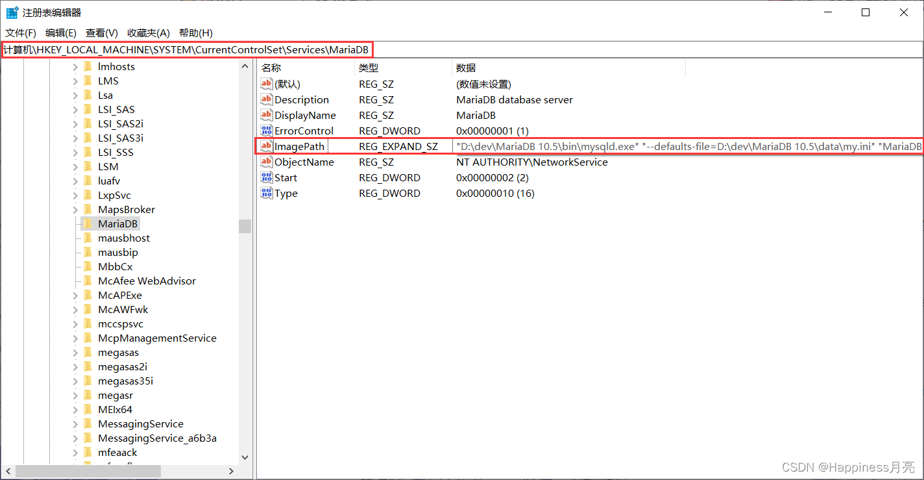This screenshot has width=924, height=480.
Task: Click the tree view scrollbar down arrow
Action: coord(245,457)
